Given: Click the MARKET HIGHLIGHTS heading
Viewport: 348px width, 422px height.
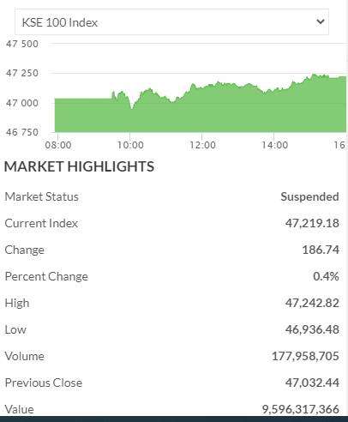Looking at the screenshot, I should (80, 166).
